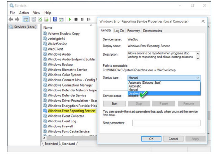Image resolution: width=215 pixels, height=154 pixels.
Task: Click the gear icon beside Windows Error Reporting Service
Action: coord(45,111)
